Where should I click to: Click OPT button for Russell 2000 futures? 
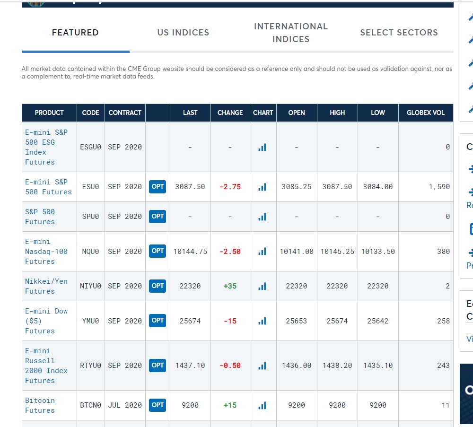point(158,365)
